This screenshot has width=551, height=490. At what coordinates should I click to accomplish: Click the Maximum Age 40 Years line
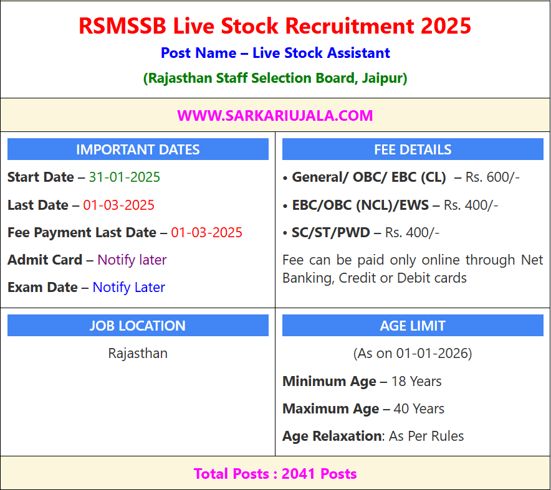pyautogui.click(x=363, y=408)
